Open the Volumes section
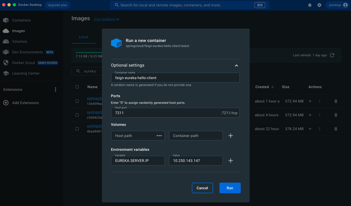 pos(19,41)
